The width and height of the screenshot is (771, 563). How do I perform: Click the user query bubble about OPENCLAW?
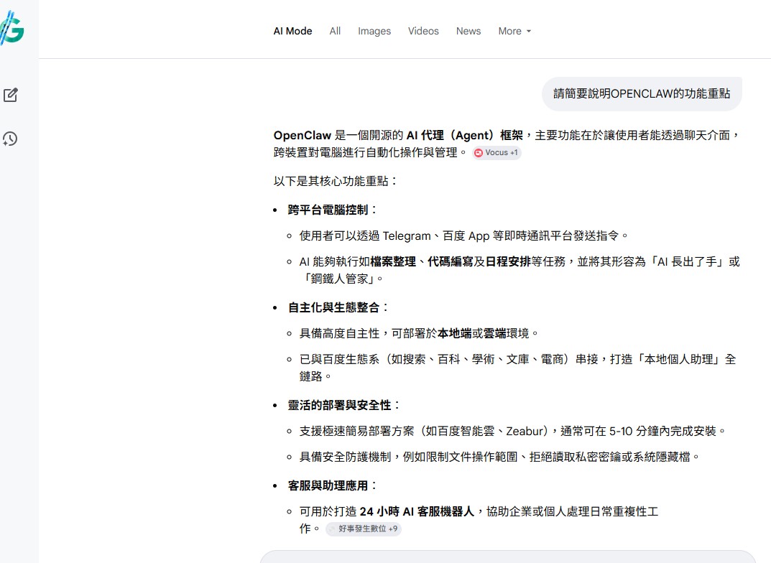641,94
